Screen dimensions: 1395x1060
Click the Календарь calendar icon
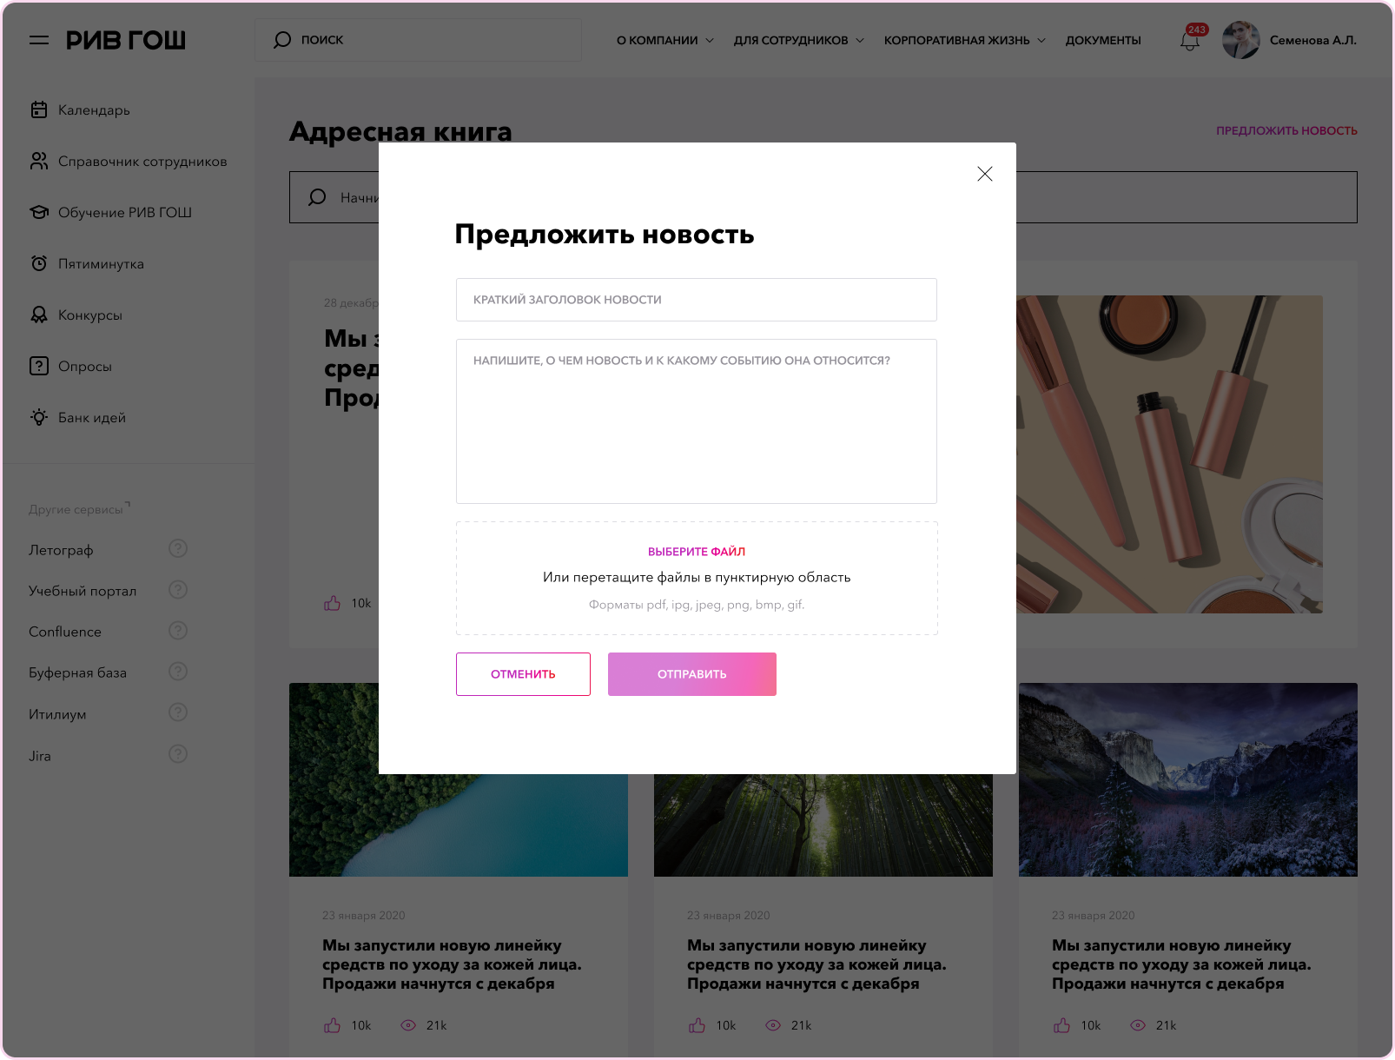(39, 109)
